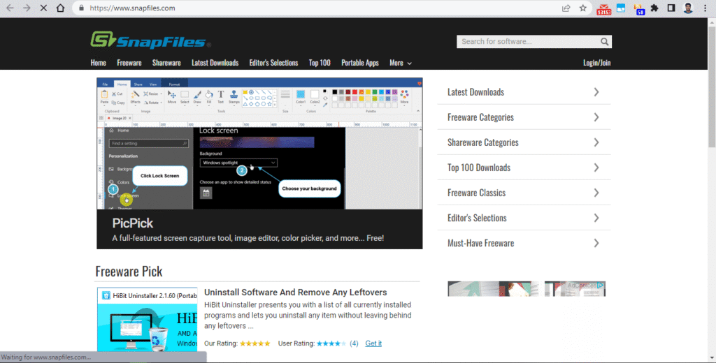Viewport: 716px width, 363px height.
Task: Click the extension icon with blue 58 badge
Action: point(639,8)
